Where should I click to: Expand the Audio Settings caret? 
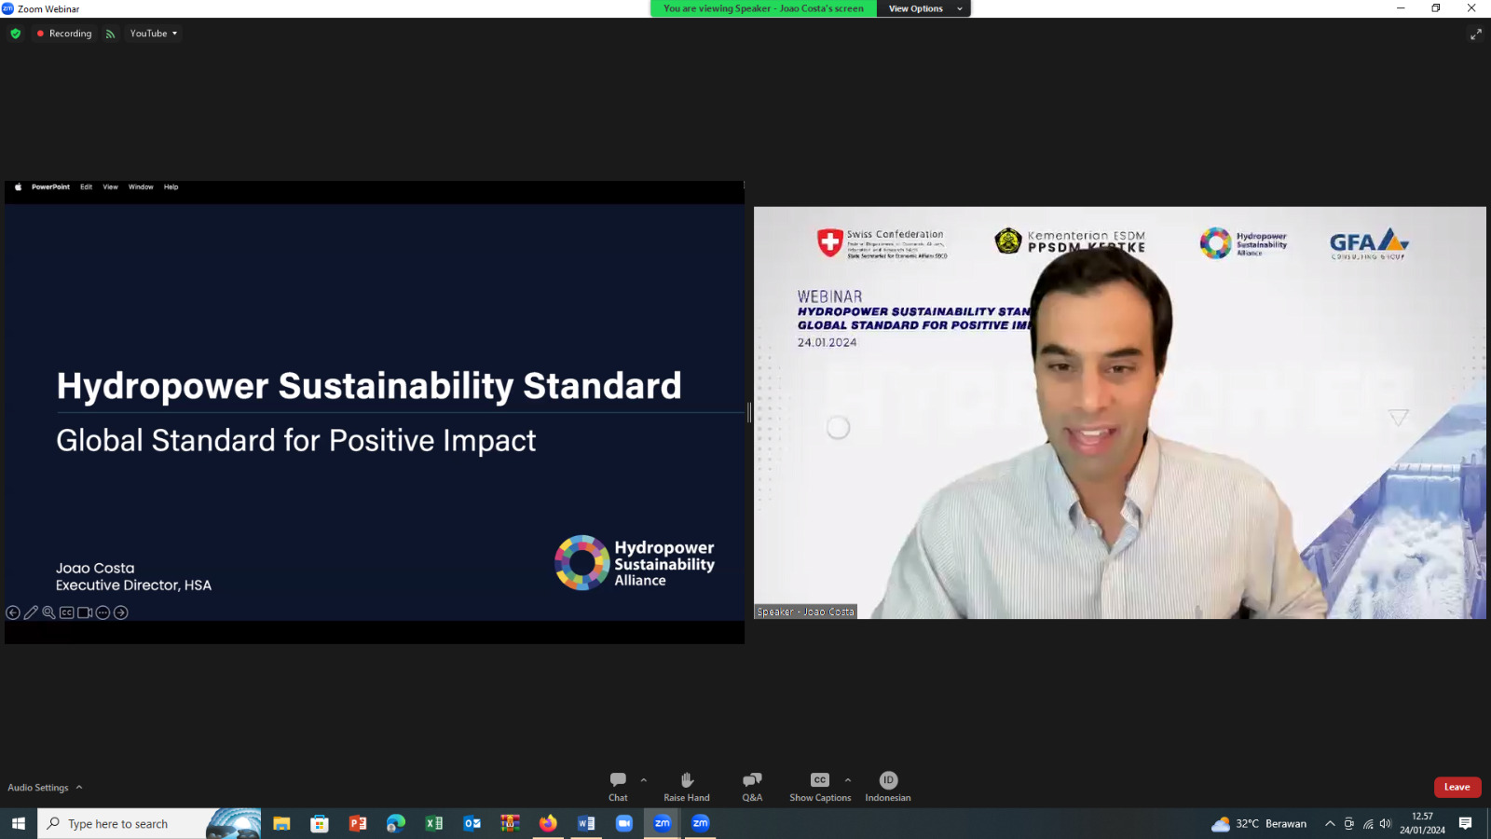pos(79,788)
